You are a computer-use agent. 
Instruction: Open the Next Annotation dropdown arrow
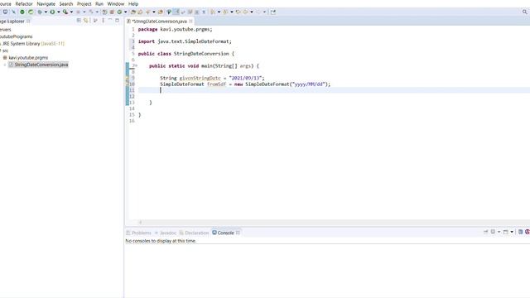pos(219,12)
